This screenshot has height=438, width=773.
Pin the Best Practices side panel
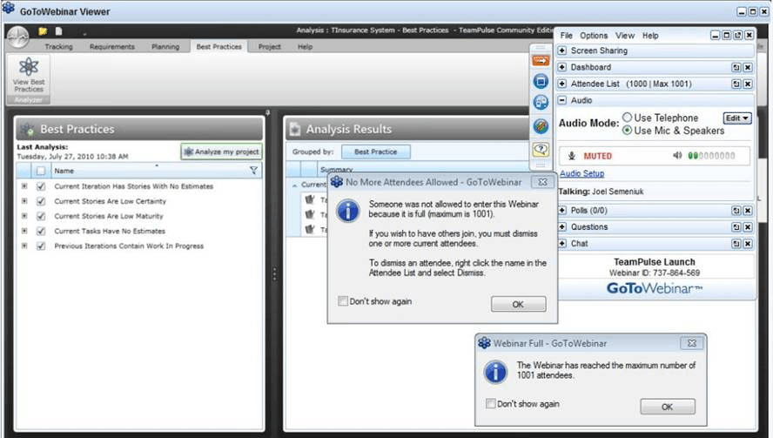(268, 112)
